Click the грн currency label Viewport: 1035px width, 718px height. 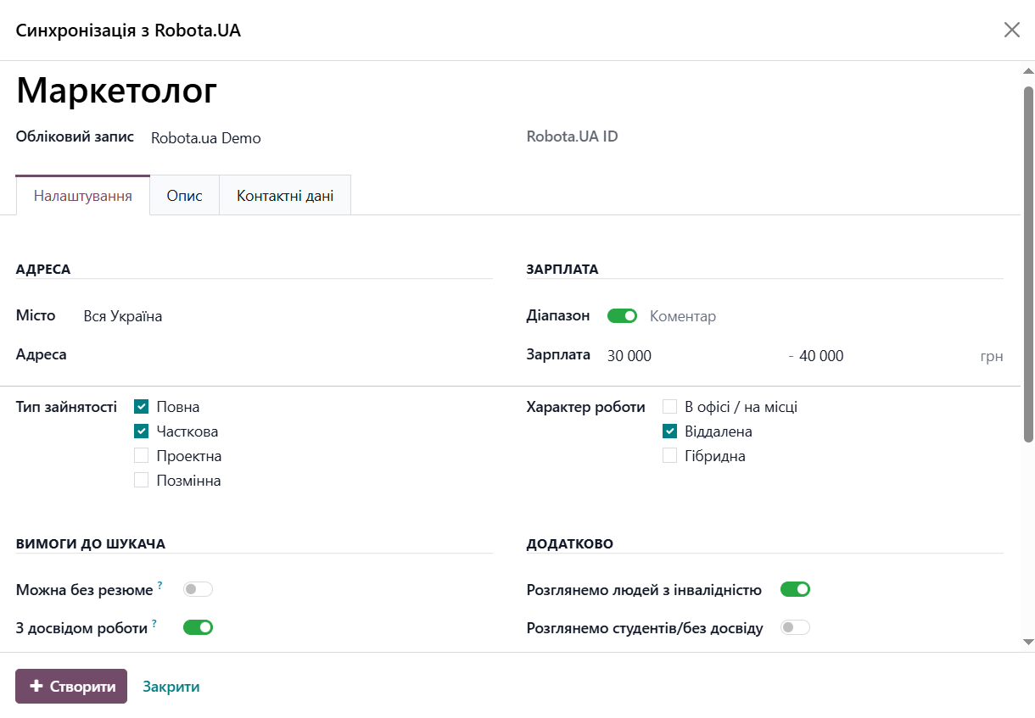pyautogui.click(x=991, y=356)
